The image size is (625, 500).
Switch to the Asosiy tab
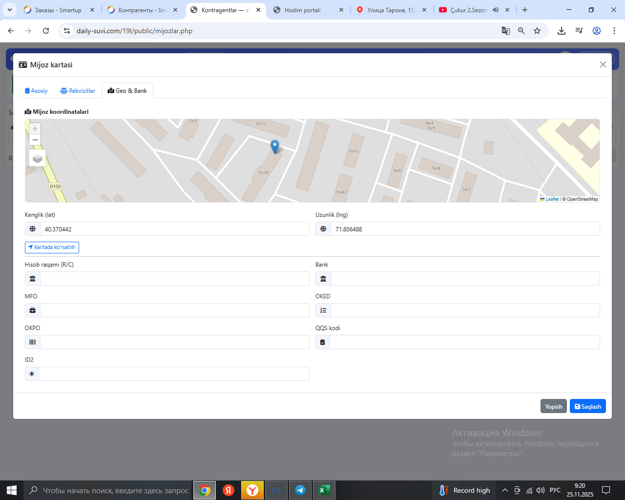click(36, 91)
